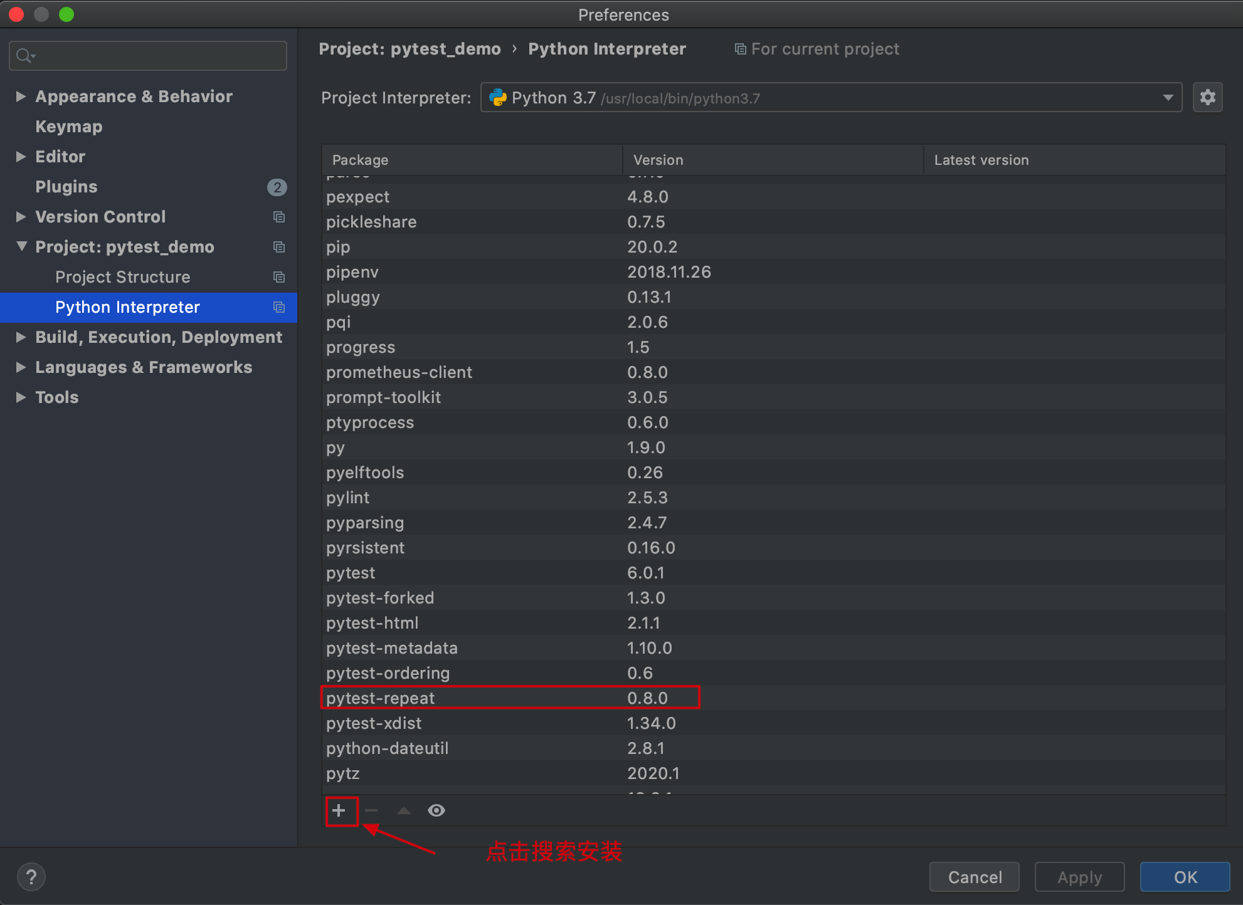Click the Tools label in sidebar
The width and height of the screenshot is (1243, 905).
(57, 397)
